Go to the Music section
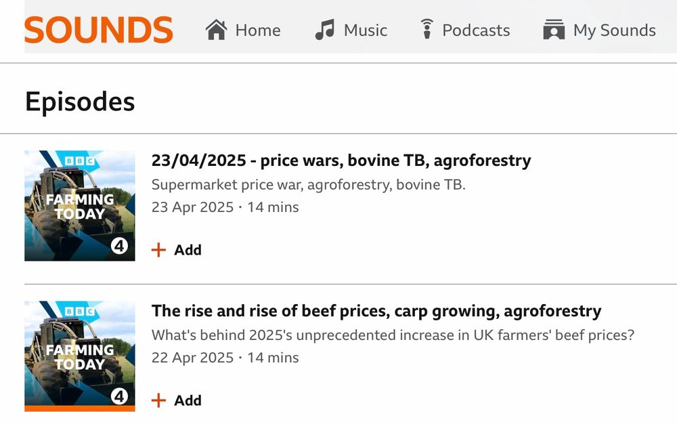This screenshot has width=677, height=426. 351,30
